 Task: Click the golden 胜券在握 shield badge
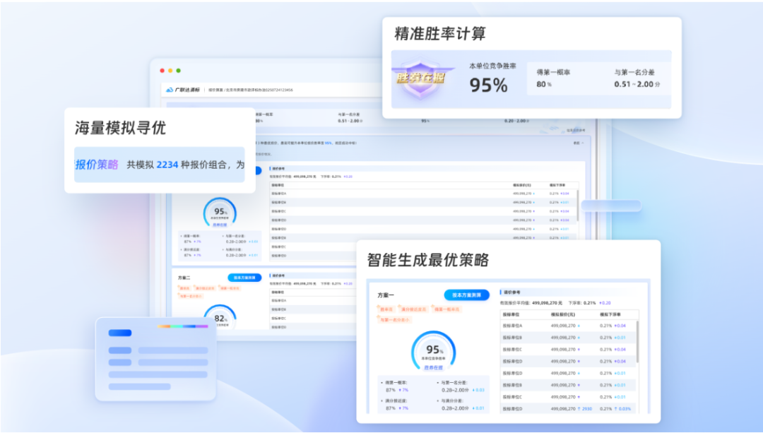point(420,79)
